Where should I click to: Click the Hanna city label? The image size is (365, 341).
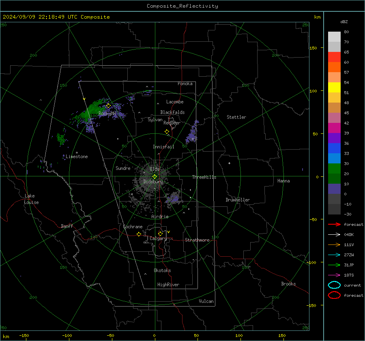(283, 181)
